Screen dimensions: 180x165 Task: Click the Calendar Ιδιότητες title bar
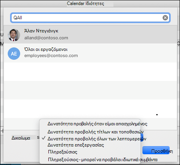pos(90,3)
